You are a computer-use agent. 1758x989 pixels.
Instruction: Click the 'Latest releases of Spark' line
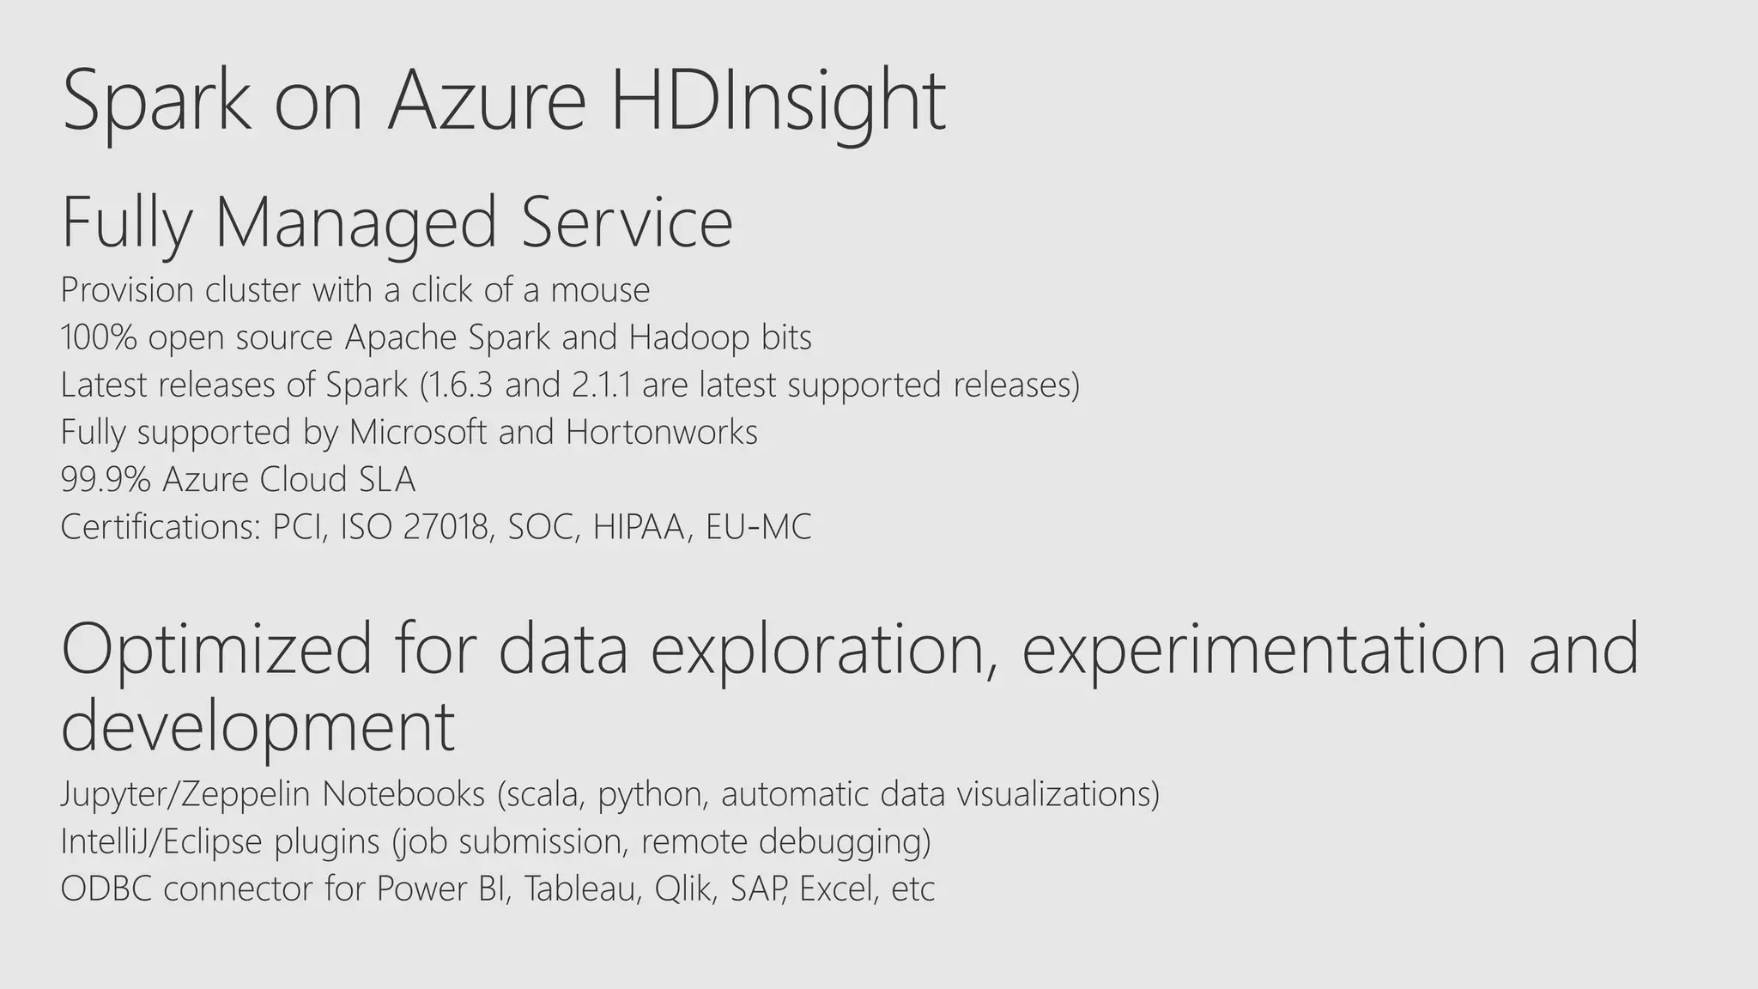point(570,385)
